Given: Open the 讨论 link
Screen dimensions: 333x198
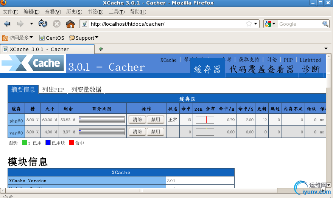Looking at the screenshot, I should click(272, 60).
